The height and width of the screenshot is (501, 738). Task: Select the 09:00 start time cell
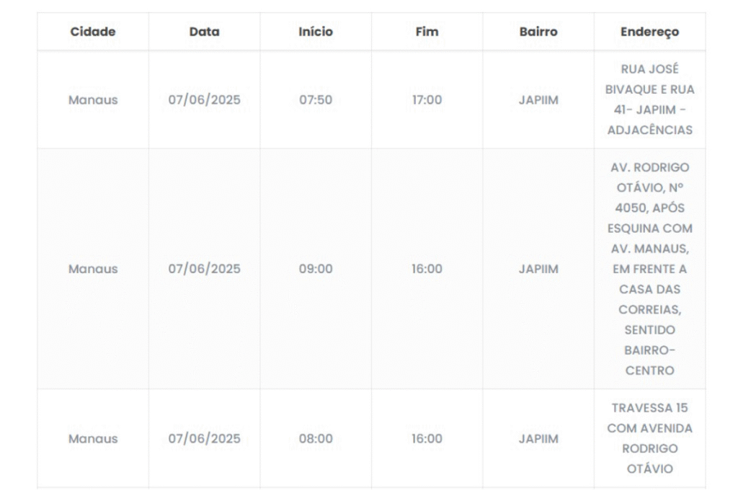pyautogui.click(x=316, y=269)
